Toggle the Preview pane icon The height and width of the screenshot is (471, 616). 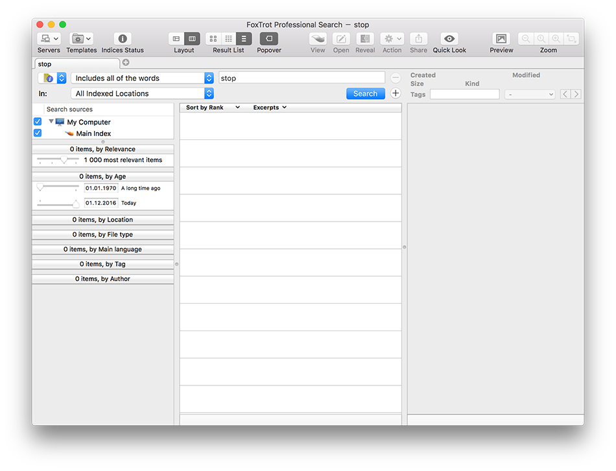(x=501, y=38)
